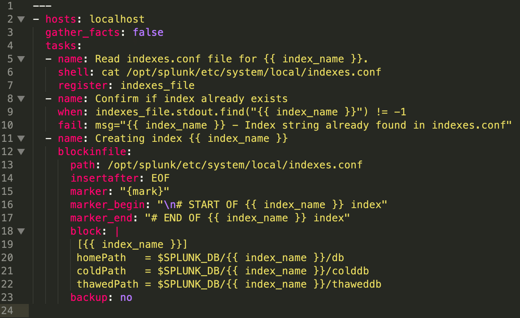This screenshot has width=520, height=318.
Task: Collapse the block fold arrow at line 18
Action: (21, 231)
